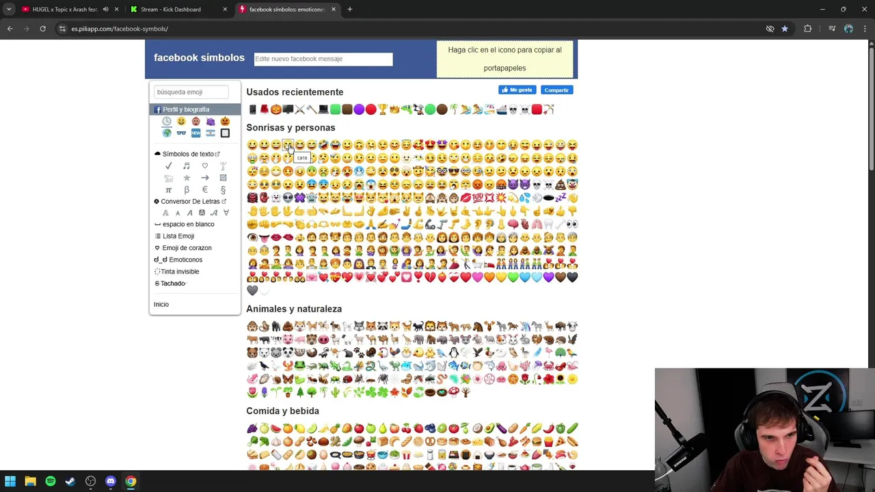
Task: Mute the HUGEL x Topic tab audio
Action: tap(105, 10)
